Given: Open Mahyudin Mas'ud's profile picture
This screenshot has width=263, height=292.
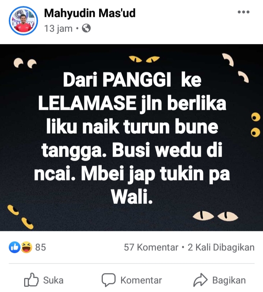Looking at the screenshot, I should [23, 20].
